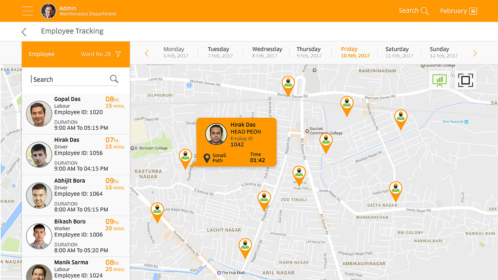Toggle fullscreen map view icon
Image resolution: width=498 pixels, height=280 pixels.
[465, 80]
